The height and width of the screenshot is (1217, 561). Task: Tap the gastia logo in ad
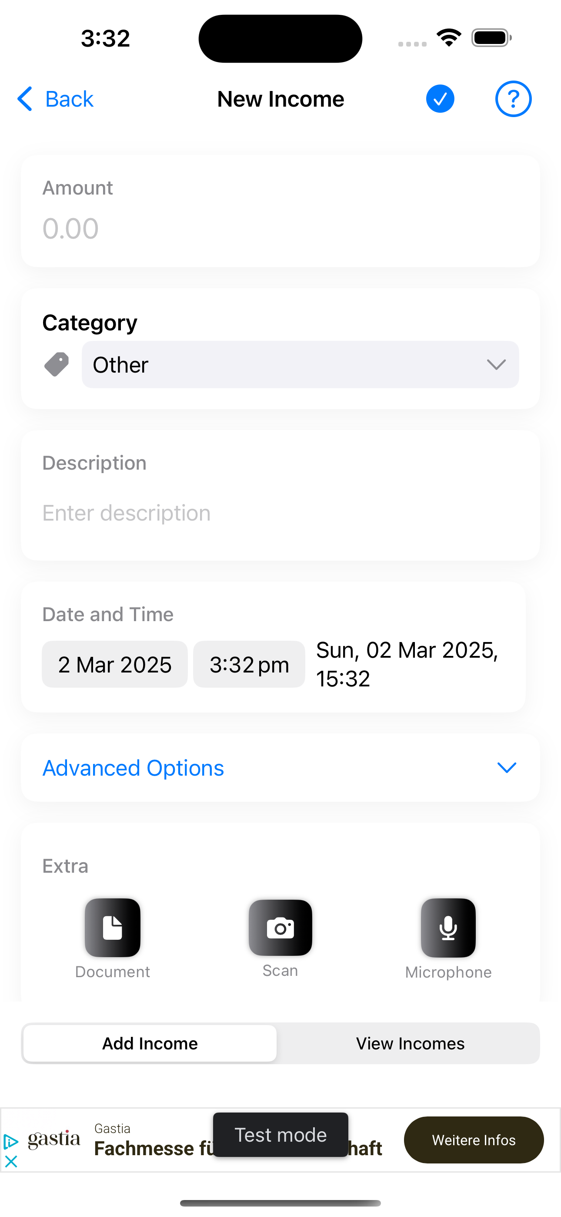click(x=54, y=1139)
